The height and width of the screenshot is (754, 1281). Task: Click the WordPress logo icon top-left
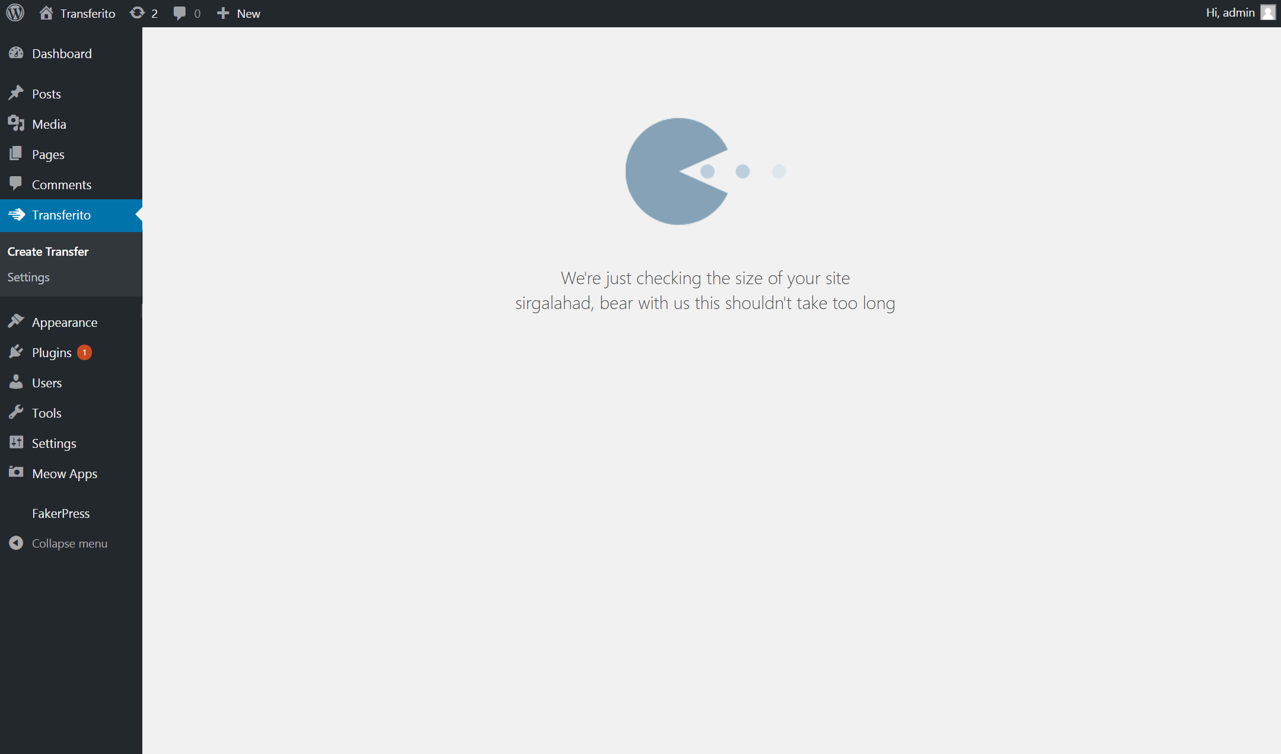point(15,12)
